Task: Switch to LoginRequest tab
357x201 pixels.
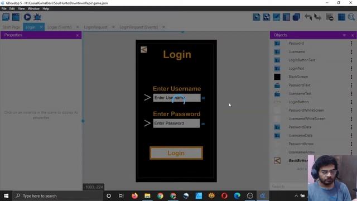Action: (95, 27)
